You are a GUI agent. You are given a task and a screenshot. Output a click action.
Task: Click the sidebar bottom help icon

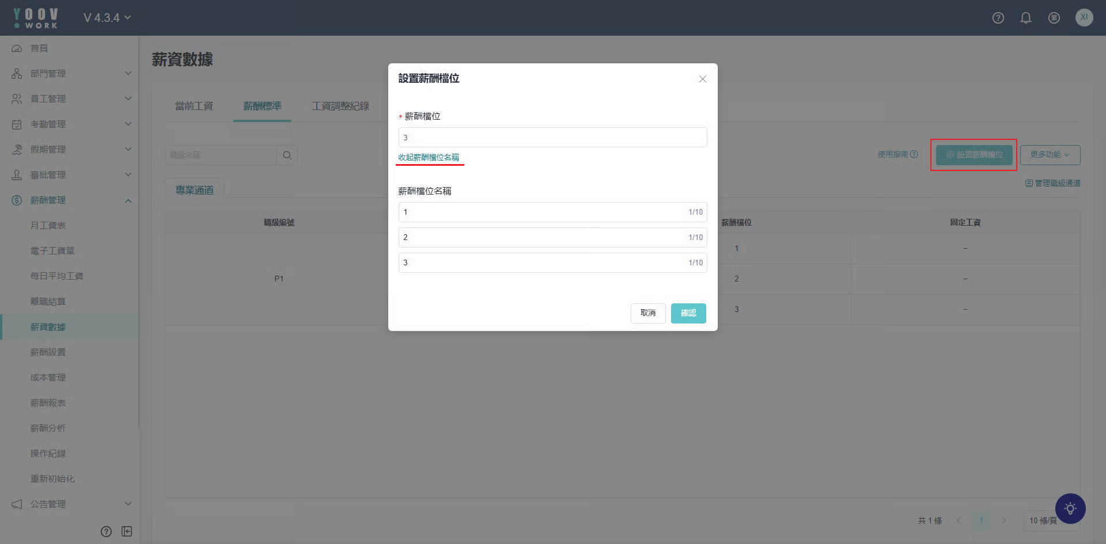tap(106, 531)
